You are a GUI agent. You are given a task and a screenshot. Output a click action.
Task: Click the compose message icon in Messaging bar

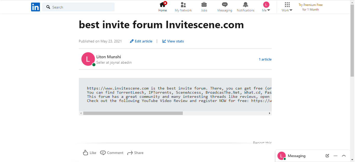[x=327, y=156]
